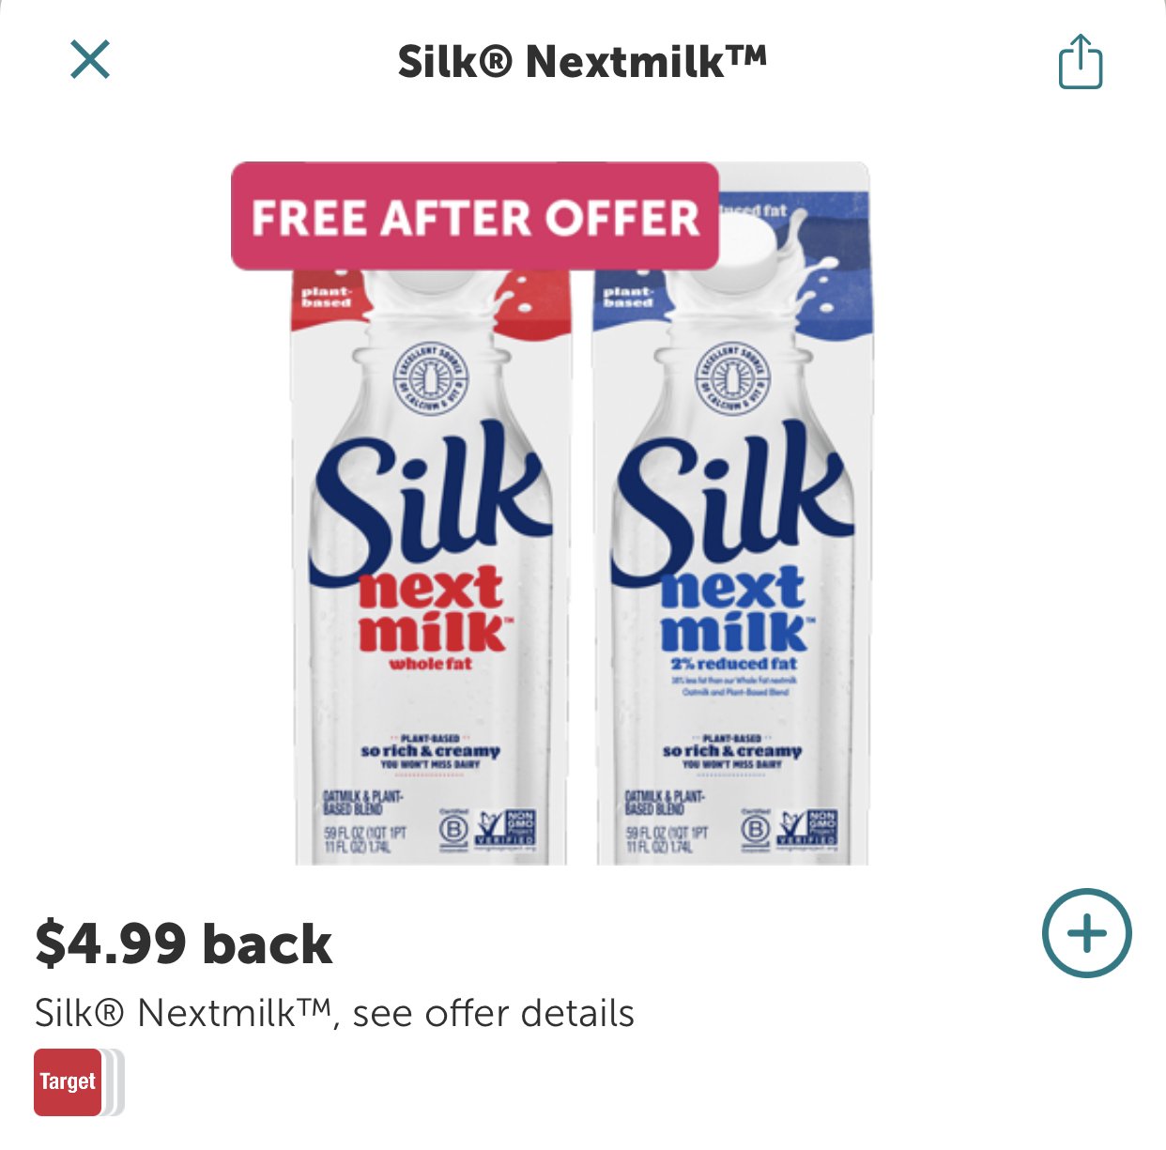
Task: Tap the Silk® Nextmilk™ page title
Action: point(582,62)
